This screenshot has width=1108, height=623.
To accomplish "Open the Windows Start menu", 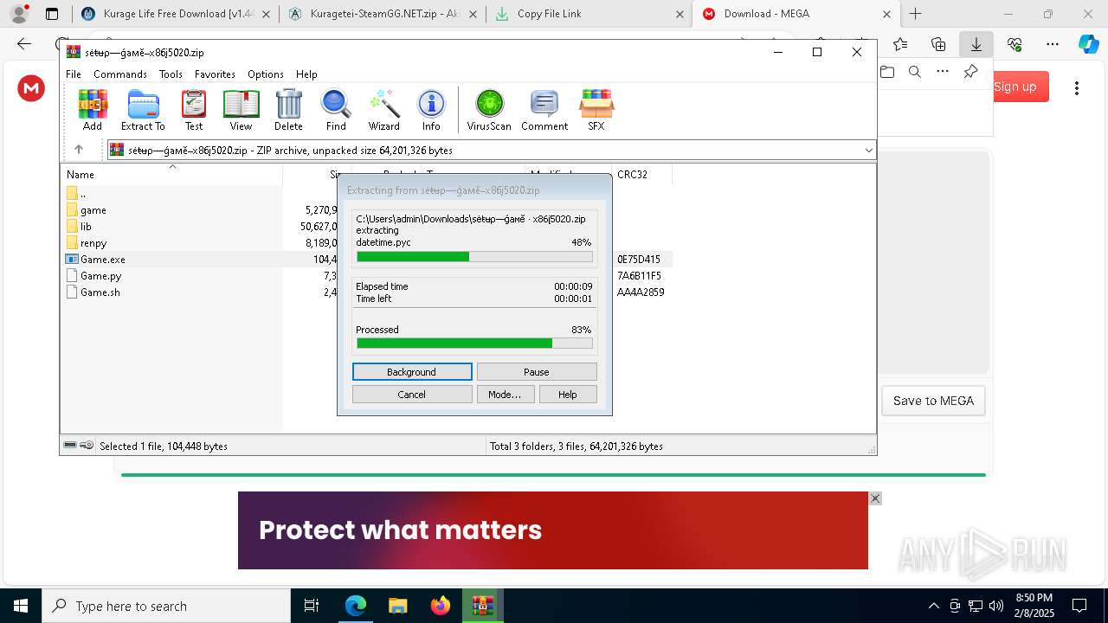I will click(21, 606).
